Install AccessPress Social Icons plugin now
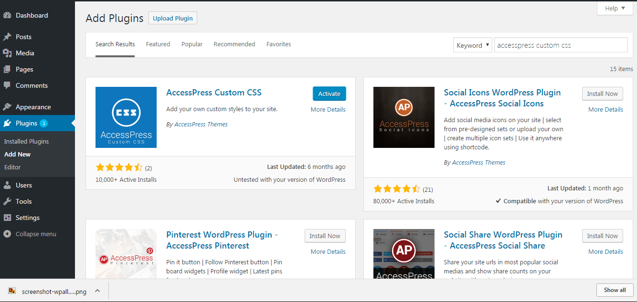Viewport: 637px width, 302px height. tap(603, 94)
